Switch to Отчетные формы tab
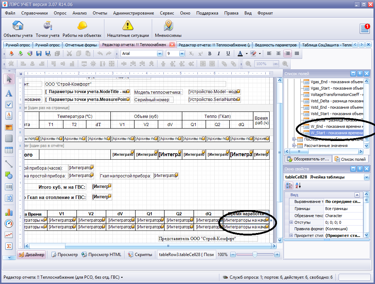Screen dimensions: 375x284 pyautogui.click(x=81, y=45)
